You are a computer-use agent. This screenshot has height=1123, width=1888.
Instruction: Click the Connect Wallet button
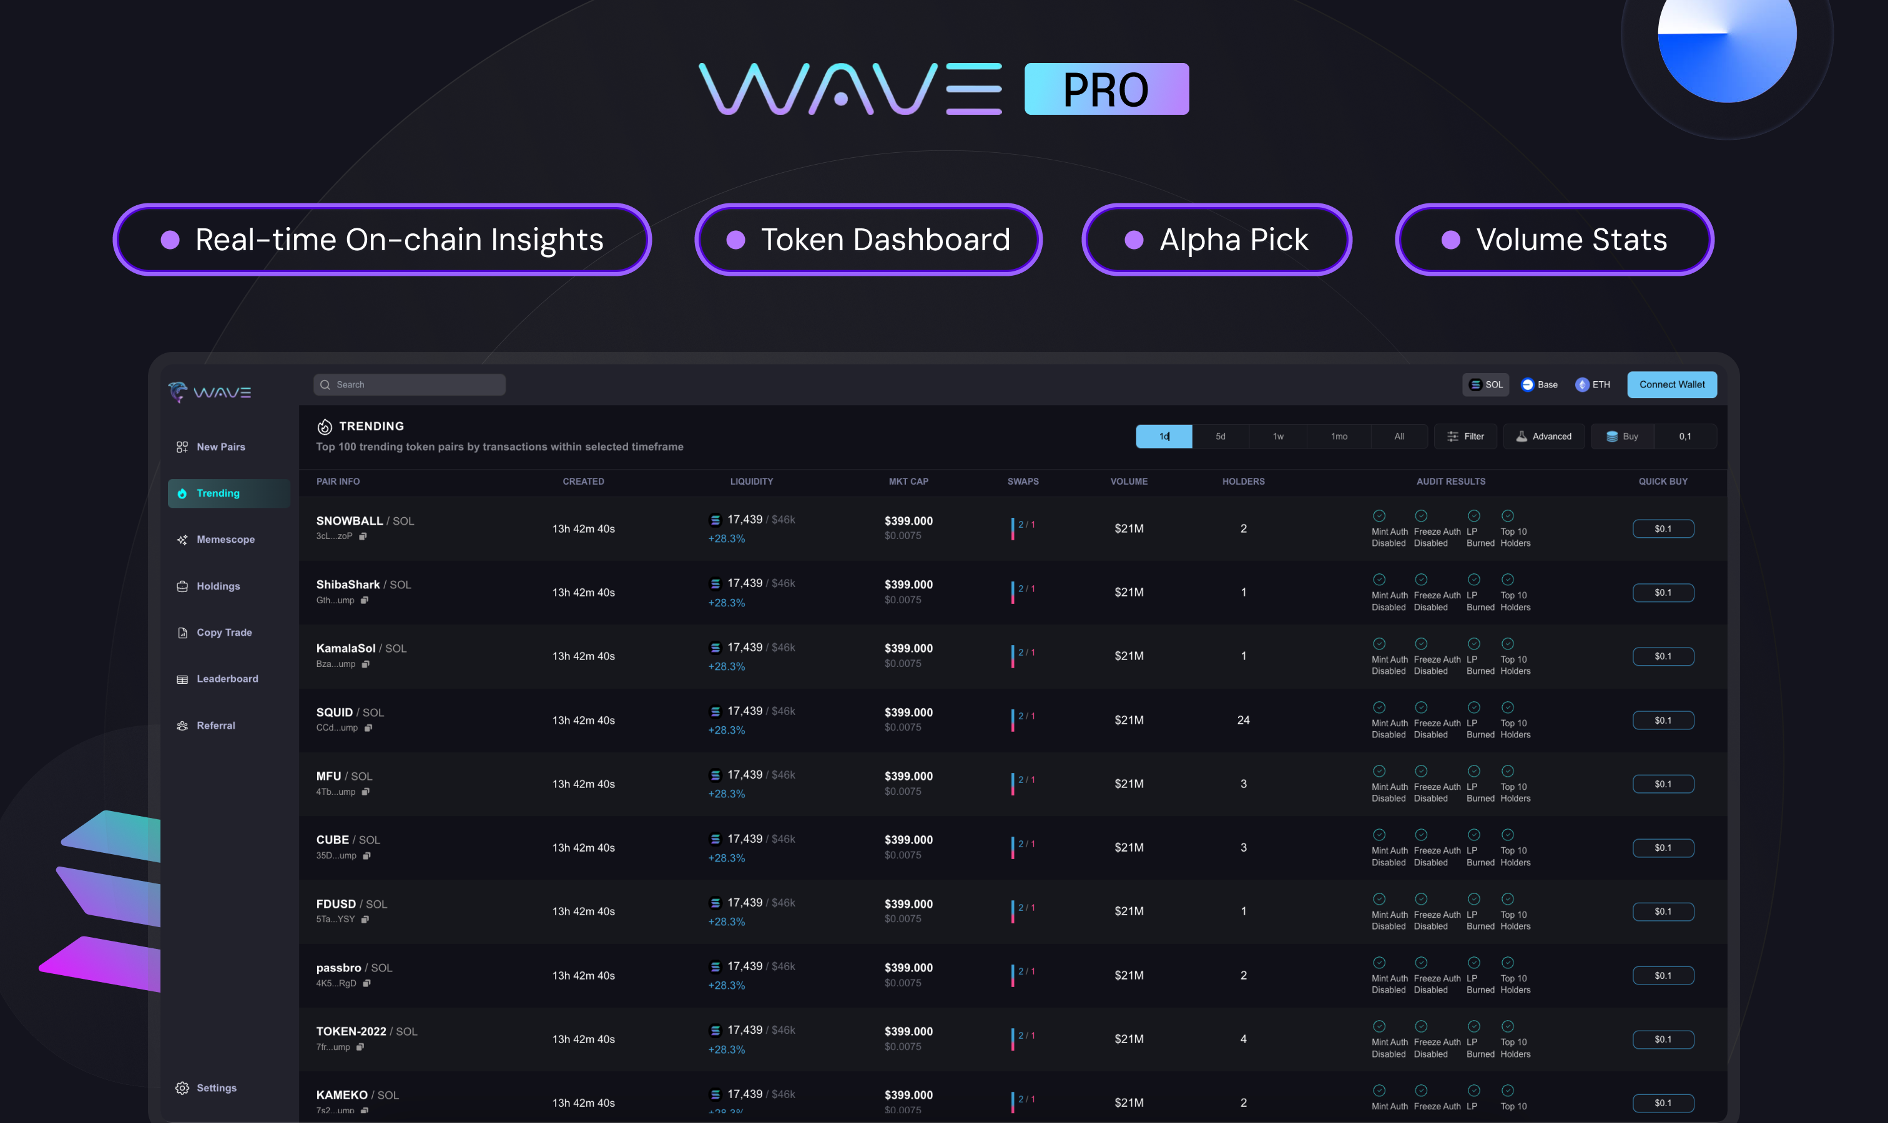click(x=1672, y=384)
